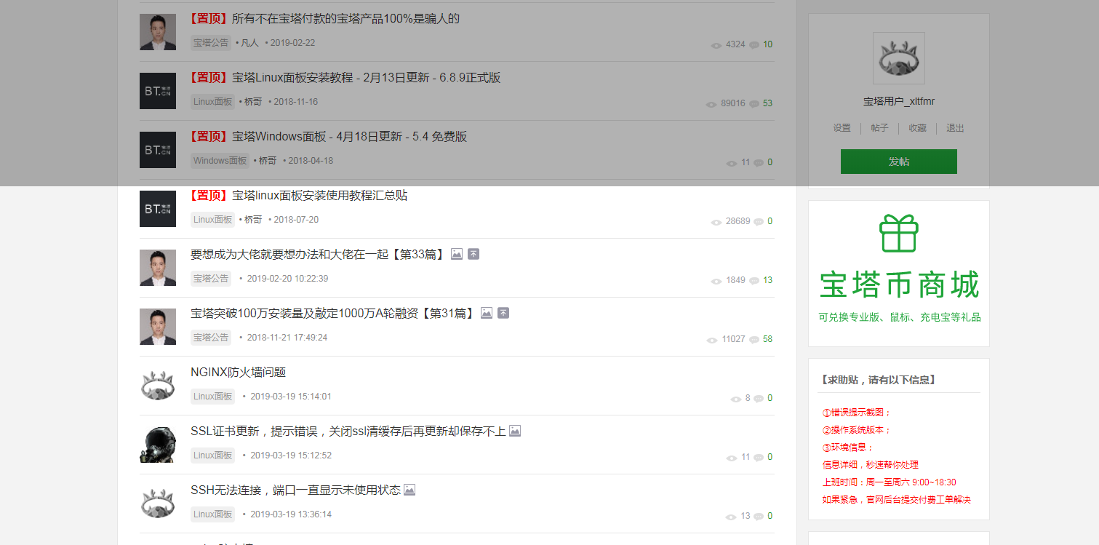This screenshot has width=1099, height=545.
Task: Open 宝塔币商城 banner title
Action: [899, 285]
